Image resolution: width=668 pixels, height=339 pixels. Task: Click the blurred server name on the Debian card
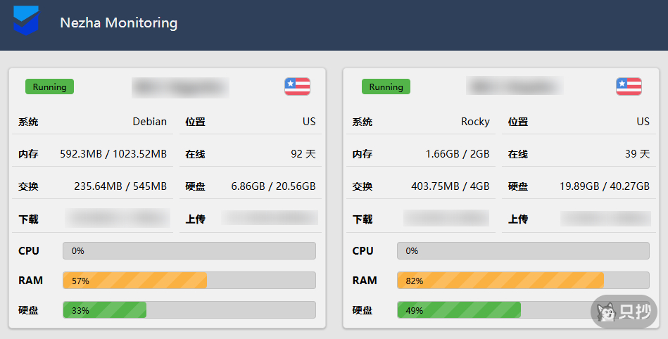[x=181, y=87]
